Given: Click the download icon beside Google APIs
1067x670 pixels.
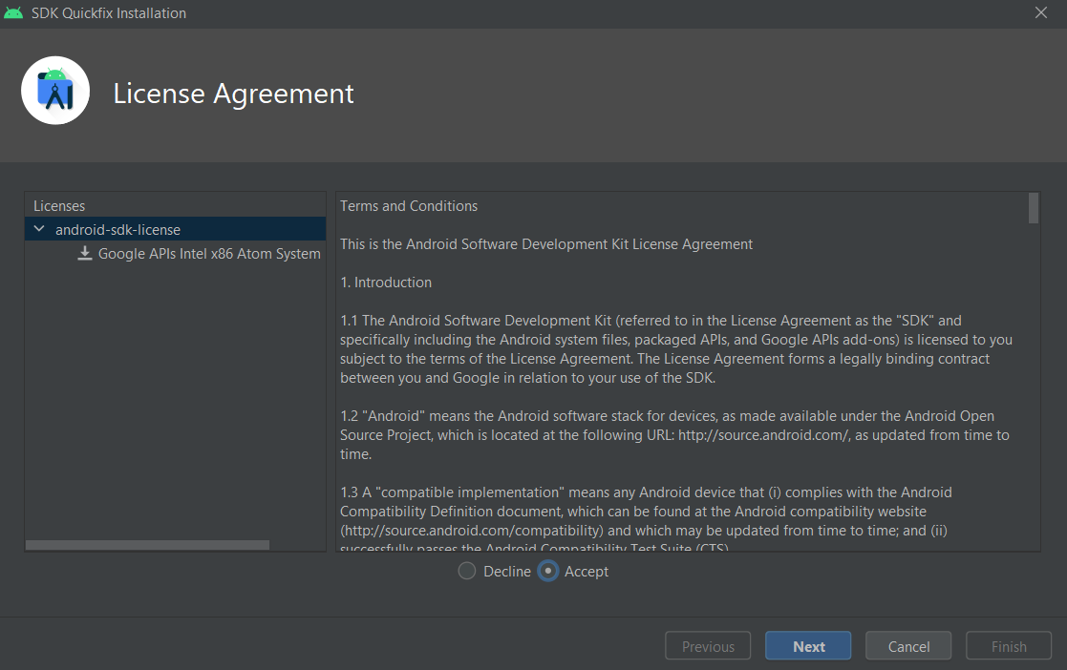Looking at the screenshot, I should [x=84, y=254].
